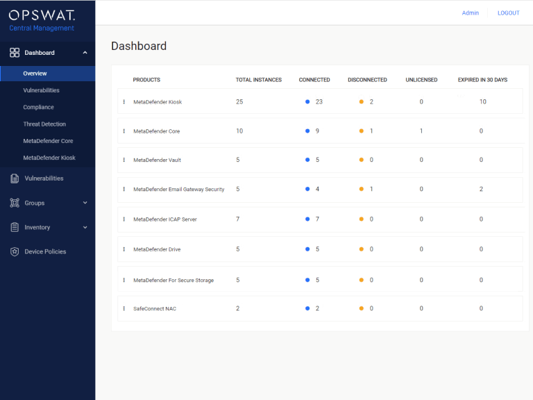Click the blue connected dot in MetaDefender Core row

[307, 131]
